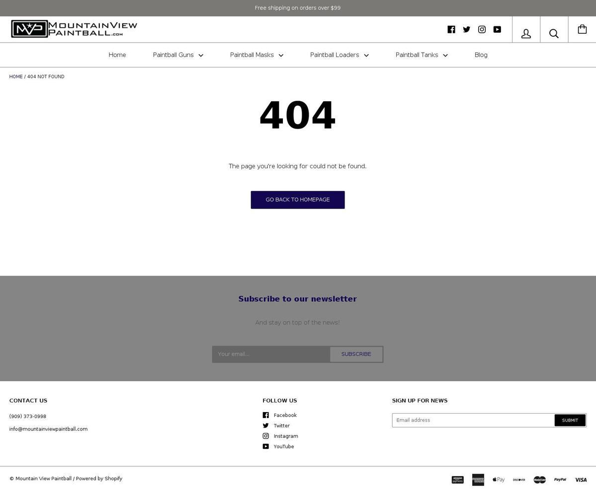
Task: Open Twitter icon in the header
Action: 466,30
